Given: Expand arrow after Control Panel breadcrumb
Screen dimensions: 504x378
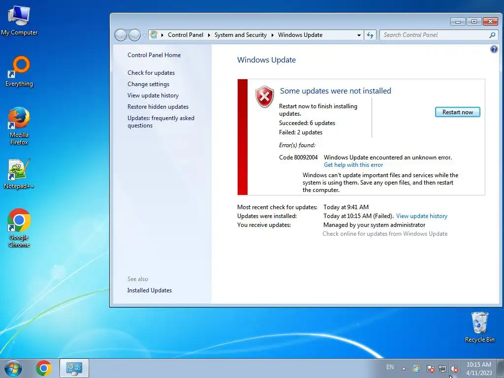Looking at the screenshot, I should coord(209,35).
